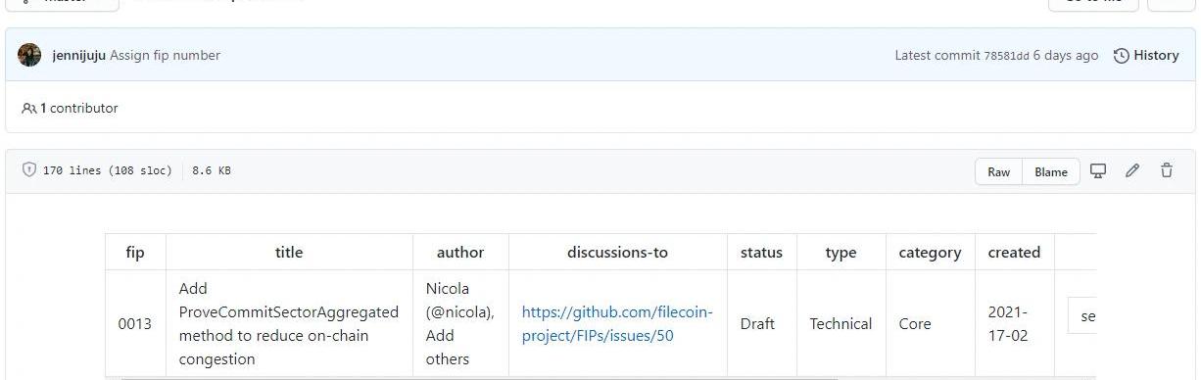Click the 'Draft' status cell
Image resolution: width=1201 pixels, height=380 pixels.
(761, 324)
